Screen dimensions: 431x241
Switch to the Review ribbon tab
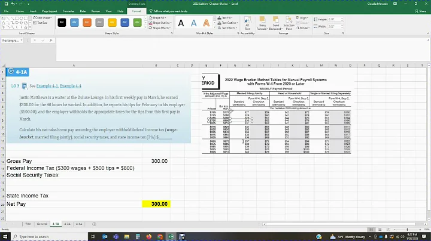click(96, 11)
